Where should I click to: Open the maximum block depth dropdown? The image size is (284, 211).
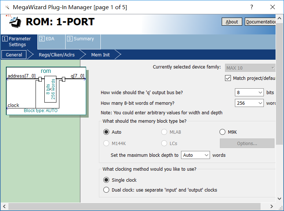(195, 155)
